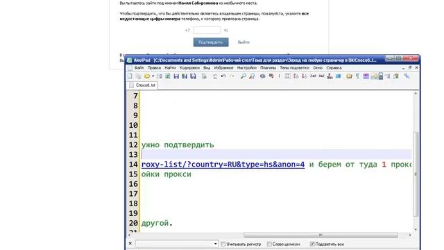Click the text 'ойки прокси' on line 15
Screen dimensions: 444x250
pos(166,174)
